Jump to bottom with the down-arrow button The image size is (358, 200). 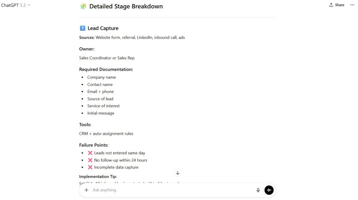tap(178, 173)
